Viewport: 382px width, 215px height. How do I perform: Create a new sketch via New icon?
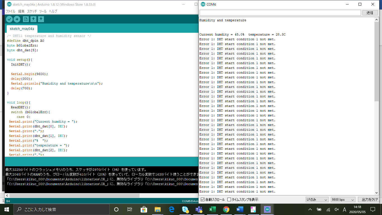pyautogui.click(x=26, y=19)
